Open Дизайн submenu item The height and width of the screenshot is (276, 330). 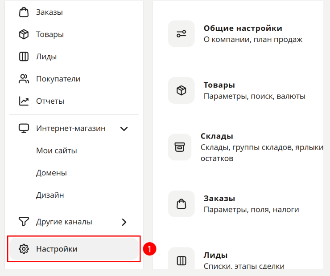pos(50,195)
